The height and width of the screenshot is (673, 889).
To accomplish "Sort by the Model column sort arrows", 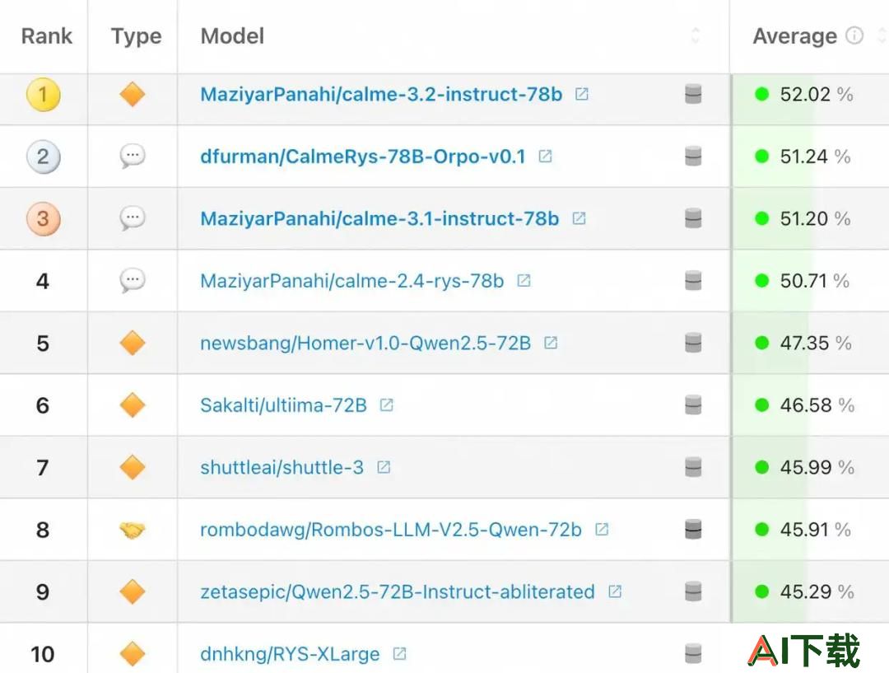I will pos(696,35).
